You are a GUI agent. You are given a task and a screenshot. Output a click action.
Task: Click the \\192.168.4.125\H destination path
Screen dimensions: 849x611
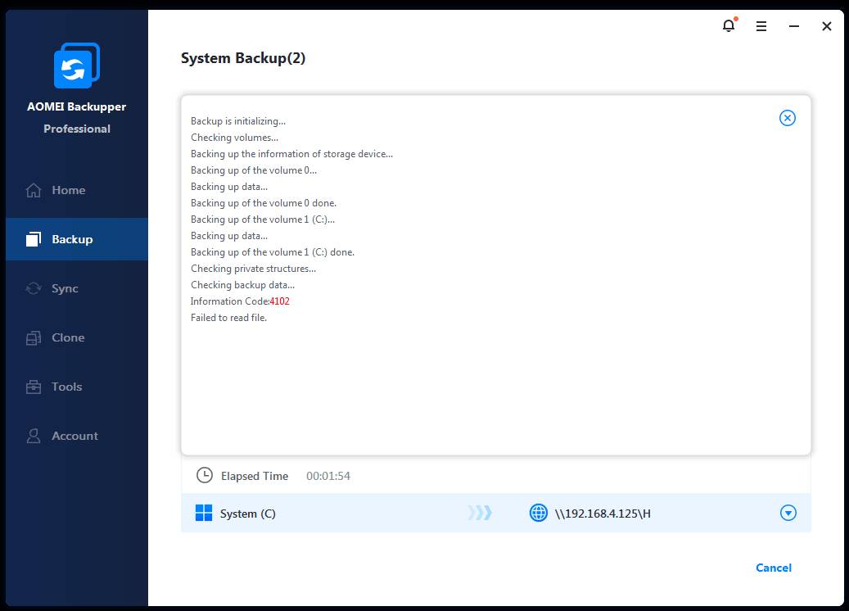tap(603, 514)
